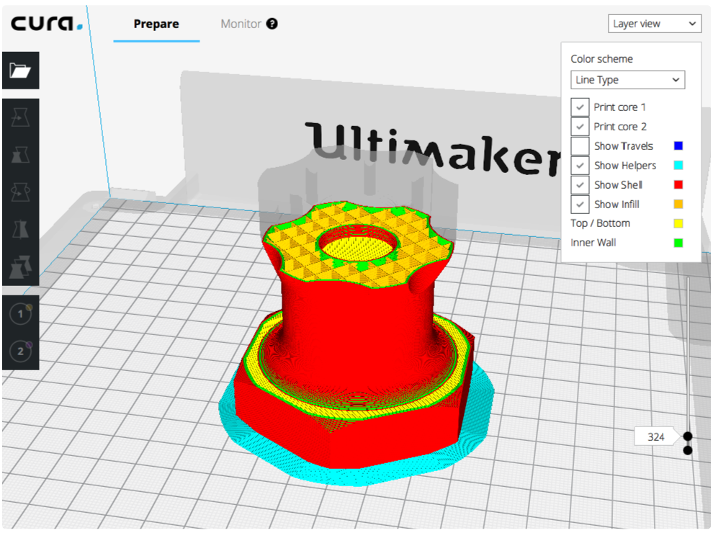Viewport: 713px width, 533px height.
Task: Choose extruder 1 button
Action: coord(20,314)
